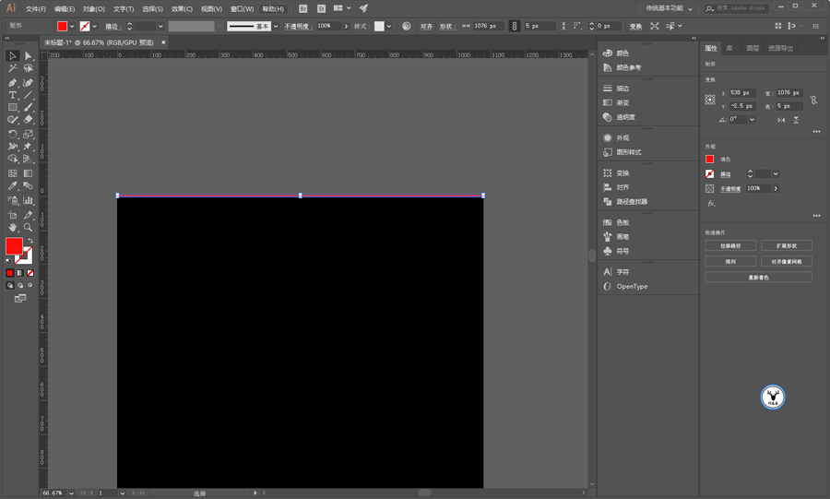The width and height of the screenshot is (830, 499).
Task: Click the red fill swatch in 外观 section
Action: (710, 159)
